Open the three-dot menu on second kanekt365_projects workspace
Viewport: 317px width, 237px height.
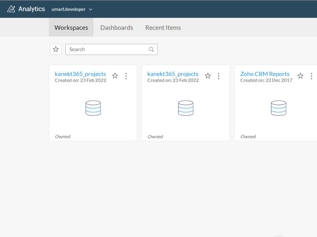pos(218,76)
